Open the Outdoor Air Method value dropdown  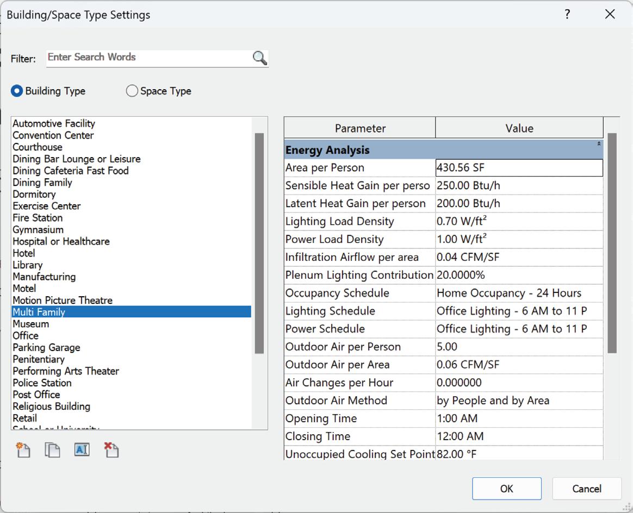519,401
